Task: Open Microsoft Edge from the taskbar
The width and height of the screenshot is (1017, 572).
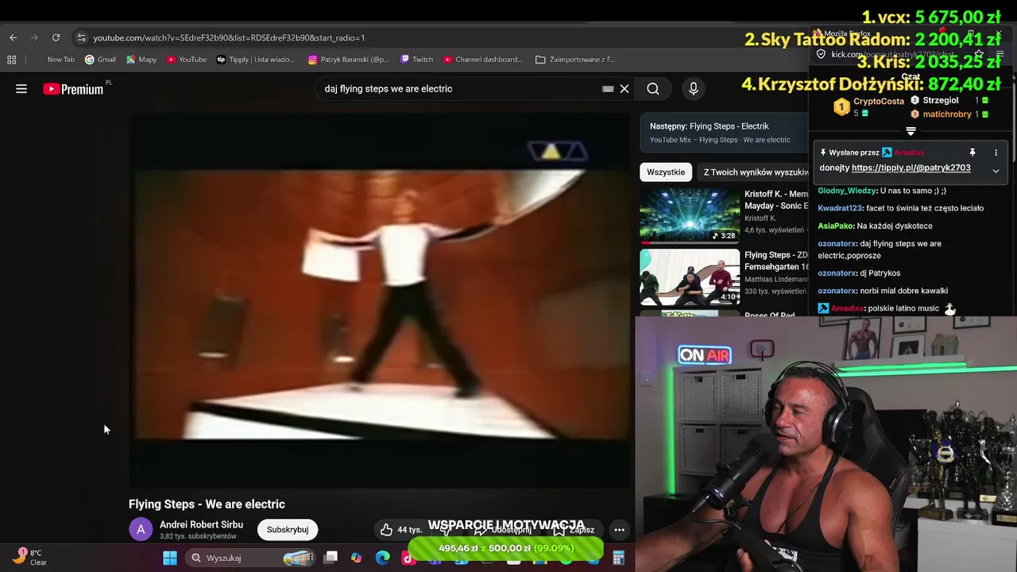Action: coord(382,558)
